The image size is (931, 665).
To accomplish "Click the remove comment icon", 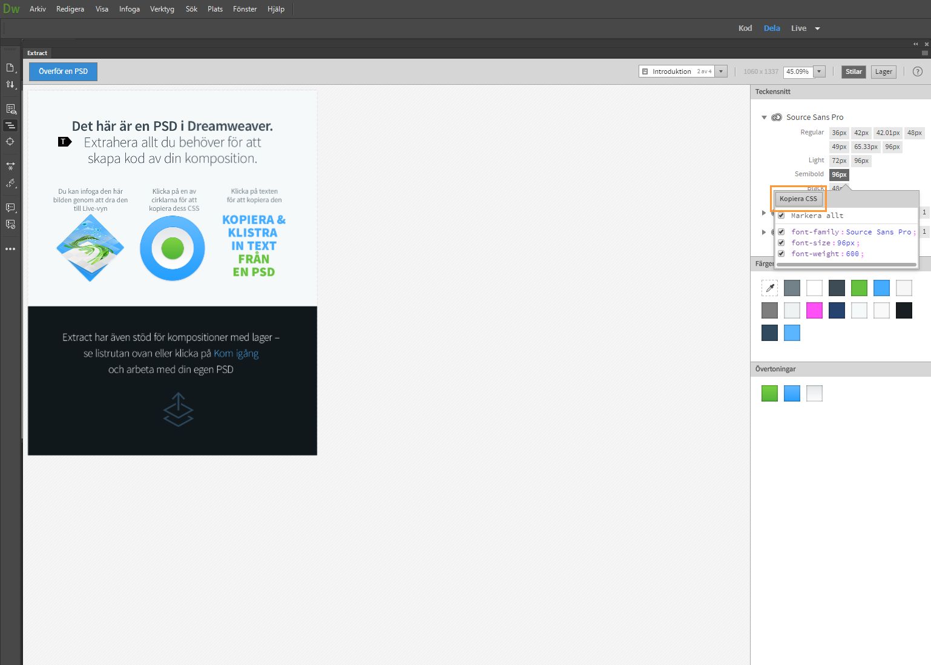I will [x=10, y=224].
